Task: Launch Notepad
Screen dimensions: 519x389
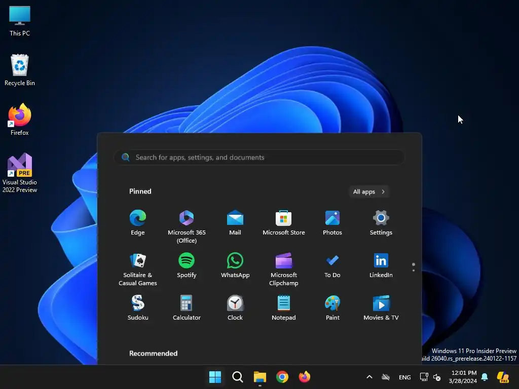Action: pyautogui.click(x=284, y=307)
